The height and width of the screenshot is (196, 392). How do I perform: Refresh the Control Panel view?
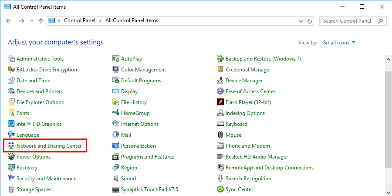pyautogui.click(x=310, y=21)
